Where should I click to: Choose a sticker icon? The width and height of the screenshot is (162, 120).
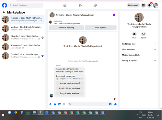point(59,104)
